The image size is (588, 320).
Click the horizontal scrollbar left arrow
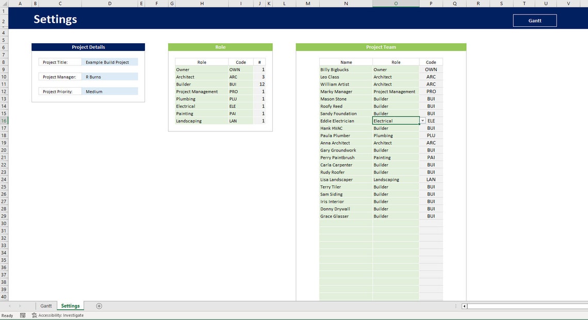[465, 306]
